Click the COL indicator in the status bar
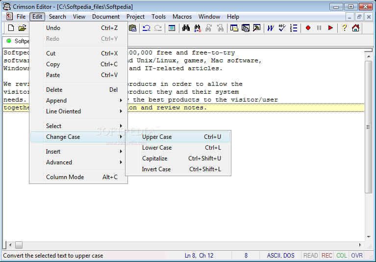The height and width of the screenshot is (262, 376). (342, 256)
